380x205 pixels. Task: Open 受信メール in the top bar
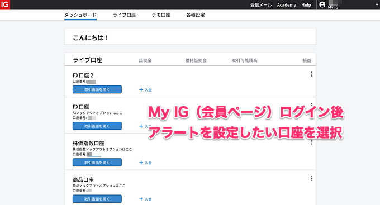click(x=261, y=5)
